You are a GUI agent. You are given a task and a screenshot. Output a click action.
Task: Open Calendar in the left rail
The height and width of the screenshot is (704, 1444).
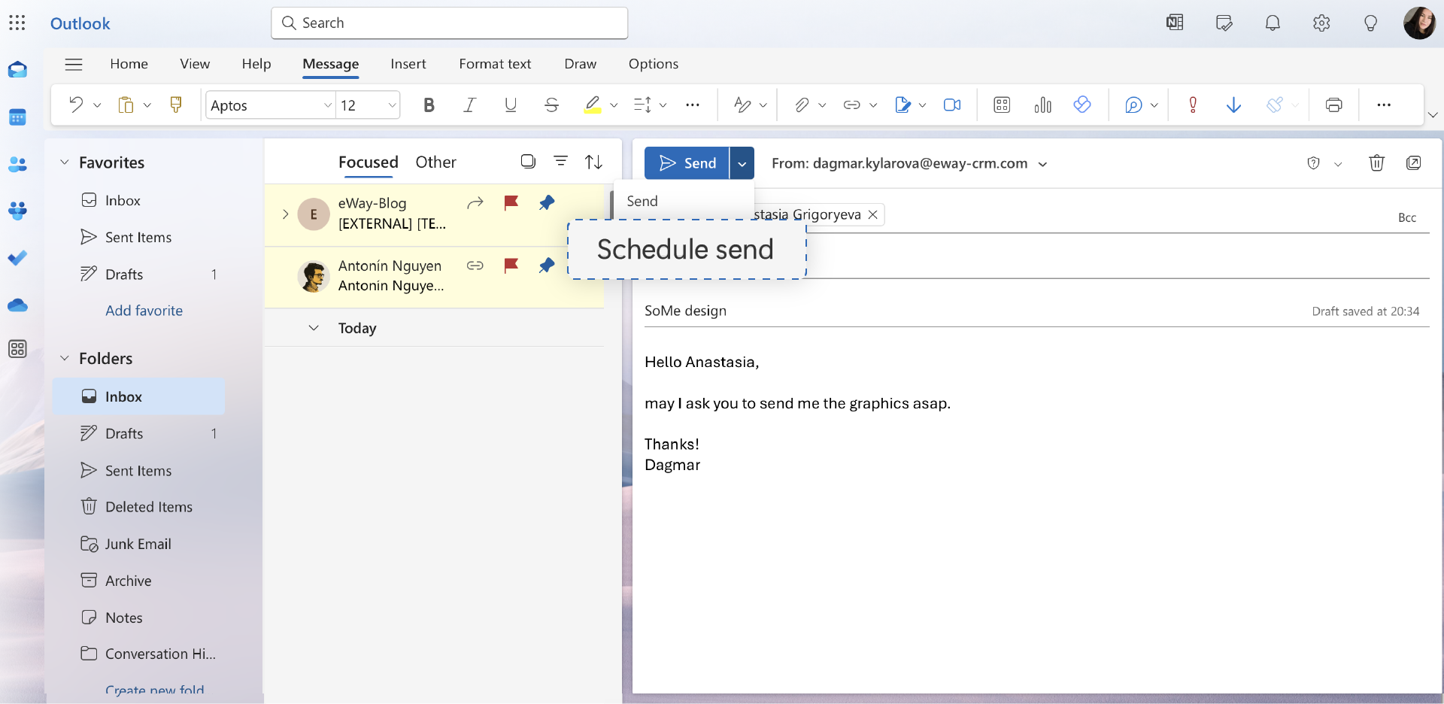(x=17, y=117)
